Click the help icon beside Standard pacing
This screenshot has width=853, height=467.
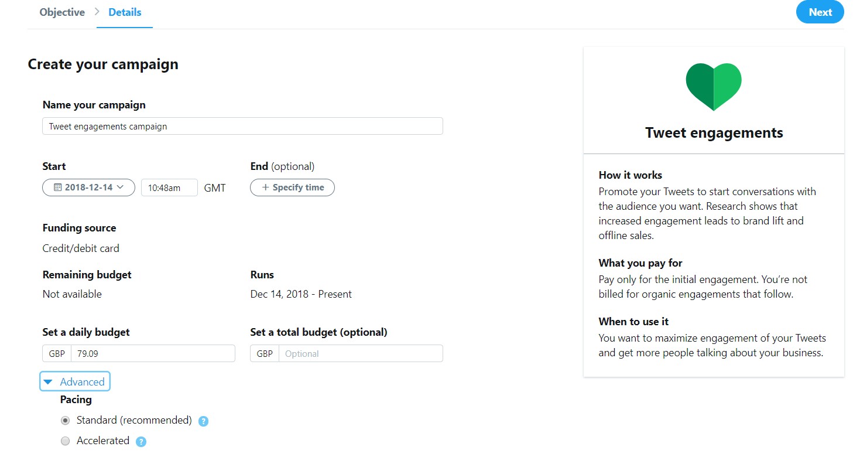[203, 421]
